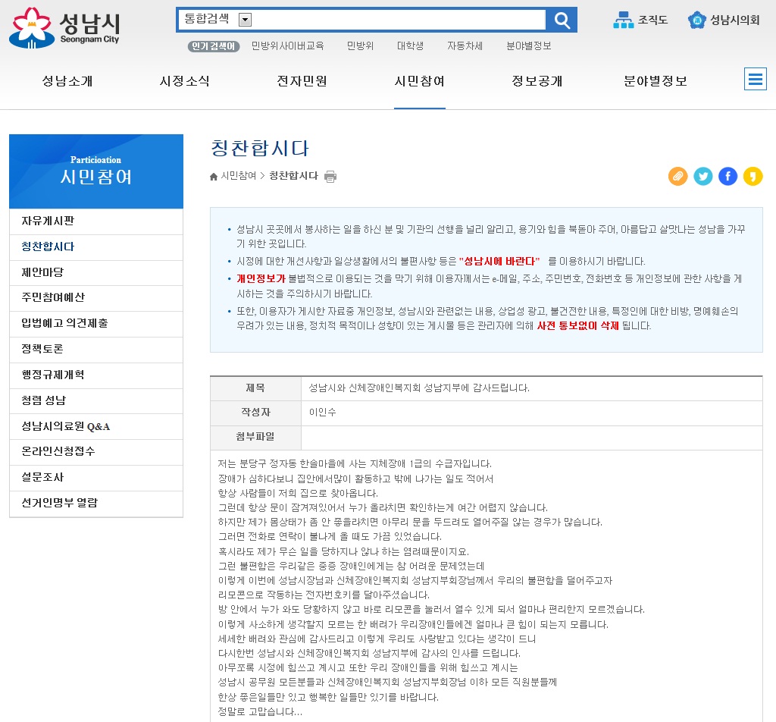The image size is (776, 722).
Task: Click the orange paperclip link icon
Action: [677, 176]
